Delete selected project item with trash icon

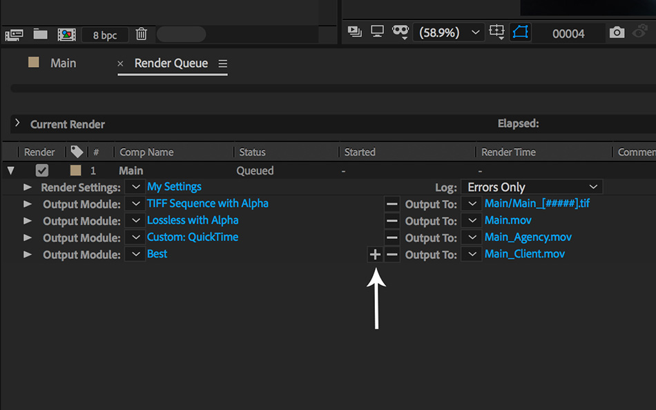click(141, 34)
